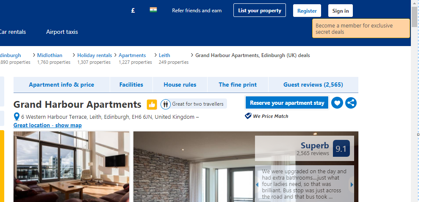This screenshot has width=424, height=202.
Task: Click the yellow thumbs-up preferred badge
Action: coord(152,104)
